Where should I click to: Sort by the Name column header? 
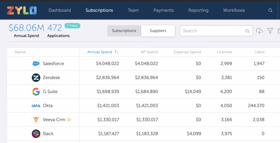click(20, 52)
